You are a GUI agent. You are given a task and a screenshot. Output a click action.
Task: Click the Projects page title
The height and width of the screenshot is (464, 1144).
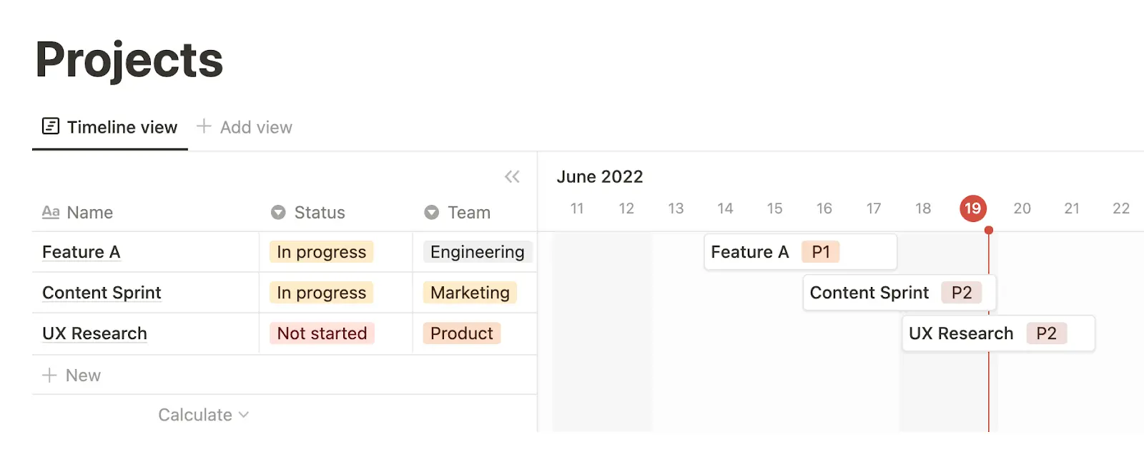pyautogui.click(x=129, y=60)
